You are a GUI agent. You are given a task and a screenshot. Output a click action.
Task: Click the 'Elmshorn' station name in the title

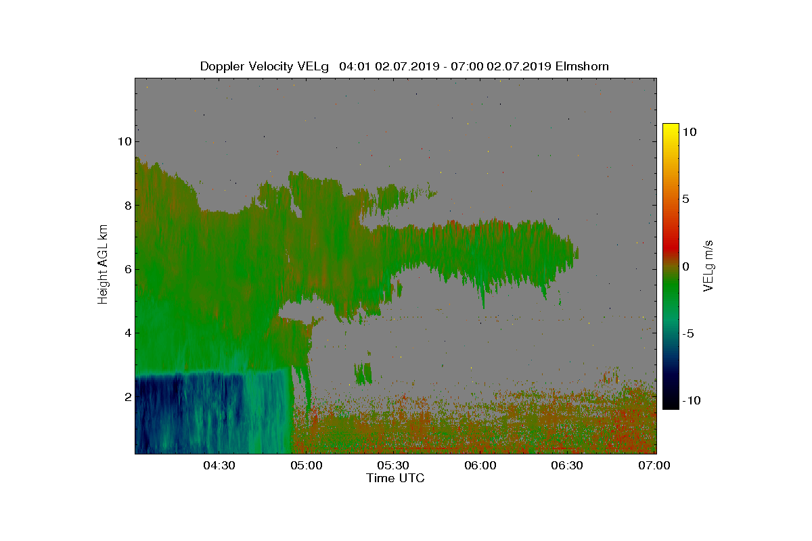(x=582, y=66)
